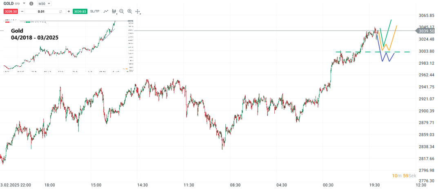
Task: Zoom in the chart
Action: [129, 11]
